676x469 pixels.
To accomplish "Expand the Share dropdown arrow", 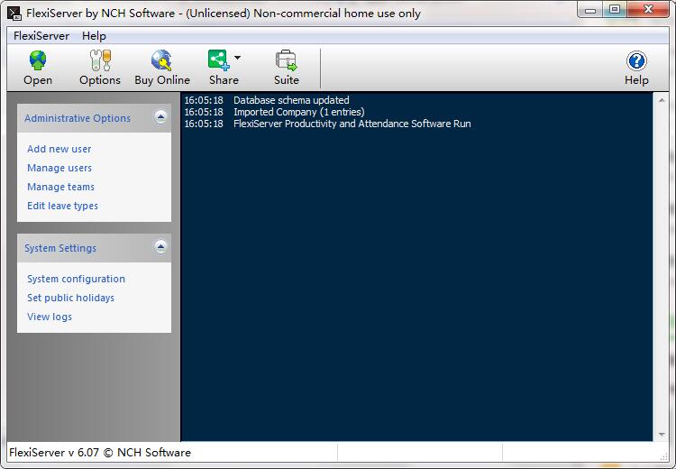I will (238, 58).
